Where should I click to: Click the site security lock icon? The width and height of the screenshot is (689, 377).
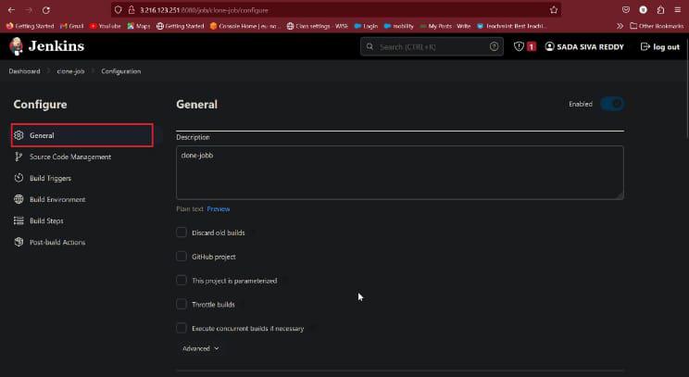131,9
